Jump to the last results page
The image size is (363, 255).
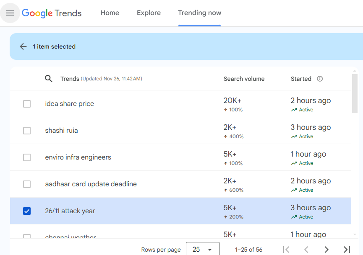347,250
